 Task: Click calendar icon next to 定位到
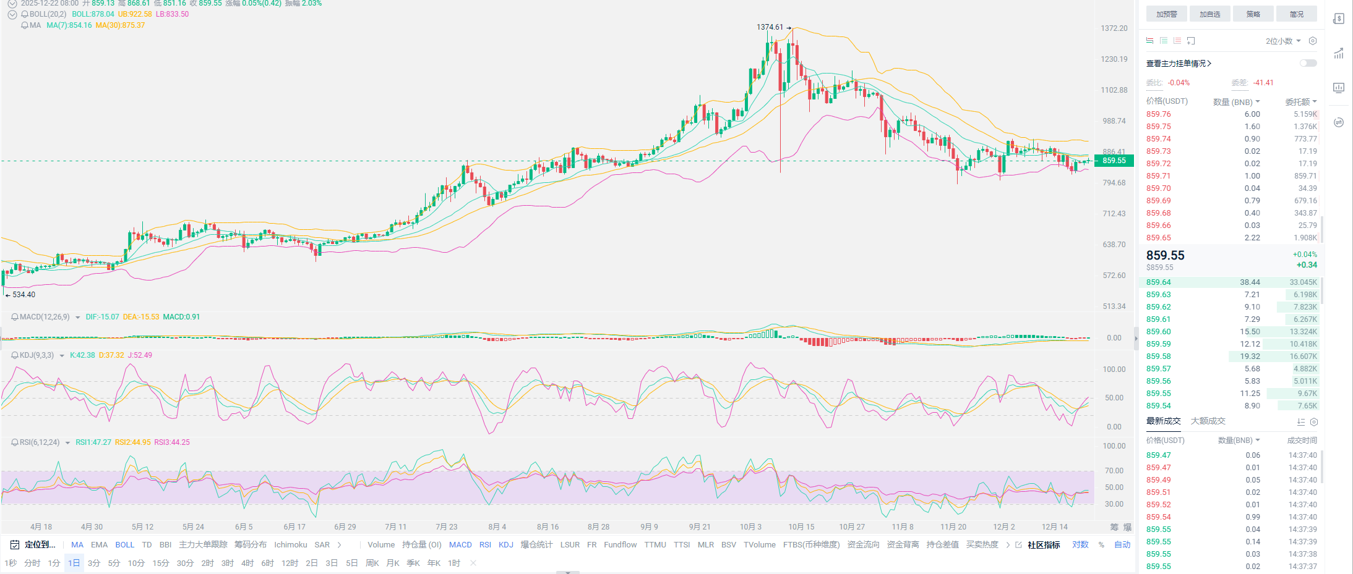click(x=15, y=544)
